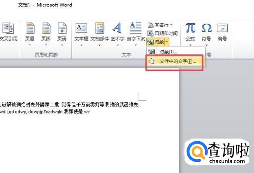Expand the Quick Parts (文档部件) dropdown arrow
The height and width of the screenshot is (173, 254).
click(99, 45)
